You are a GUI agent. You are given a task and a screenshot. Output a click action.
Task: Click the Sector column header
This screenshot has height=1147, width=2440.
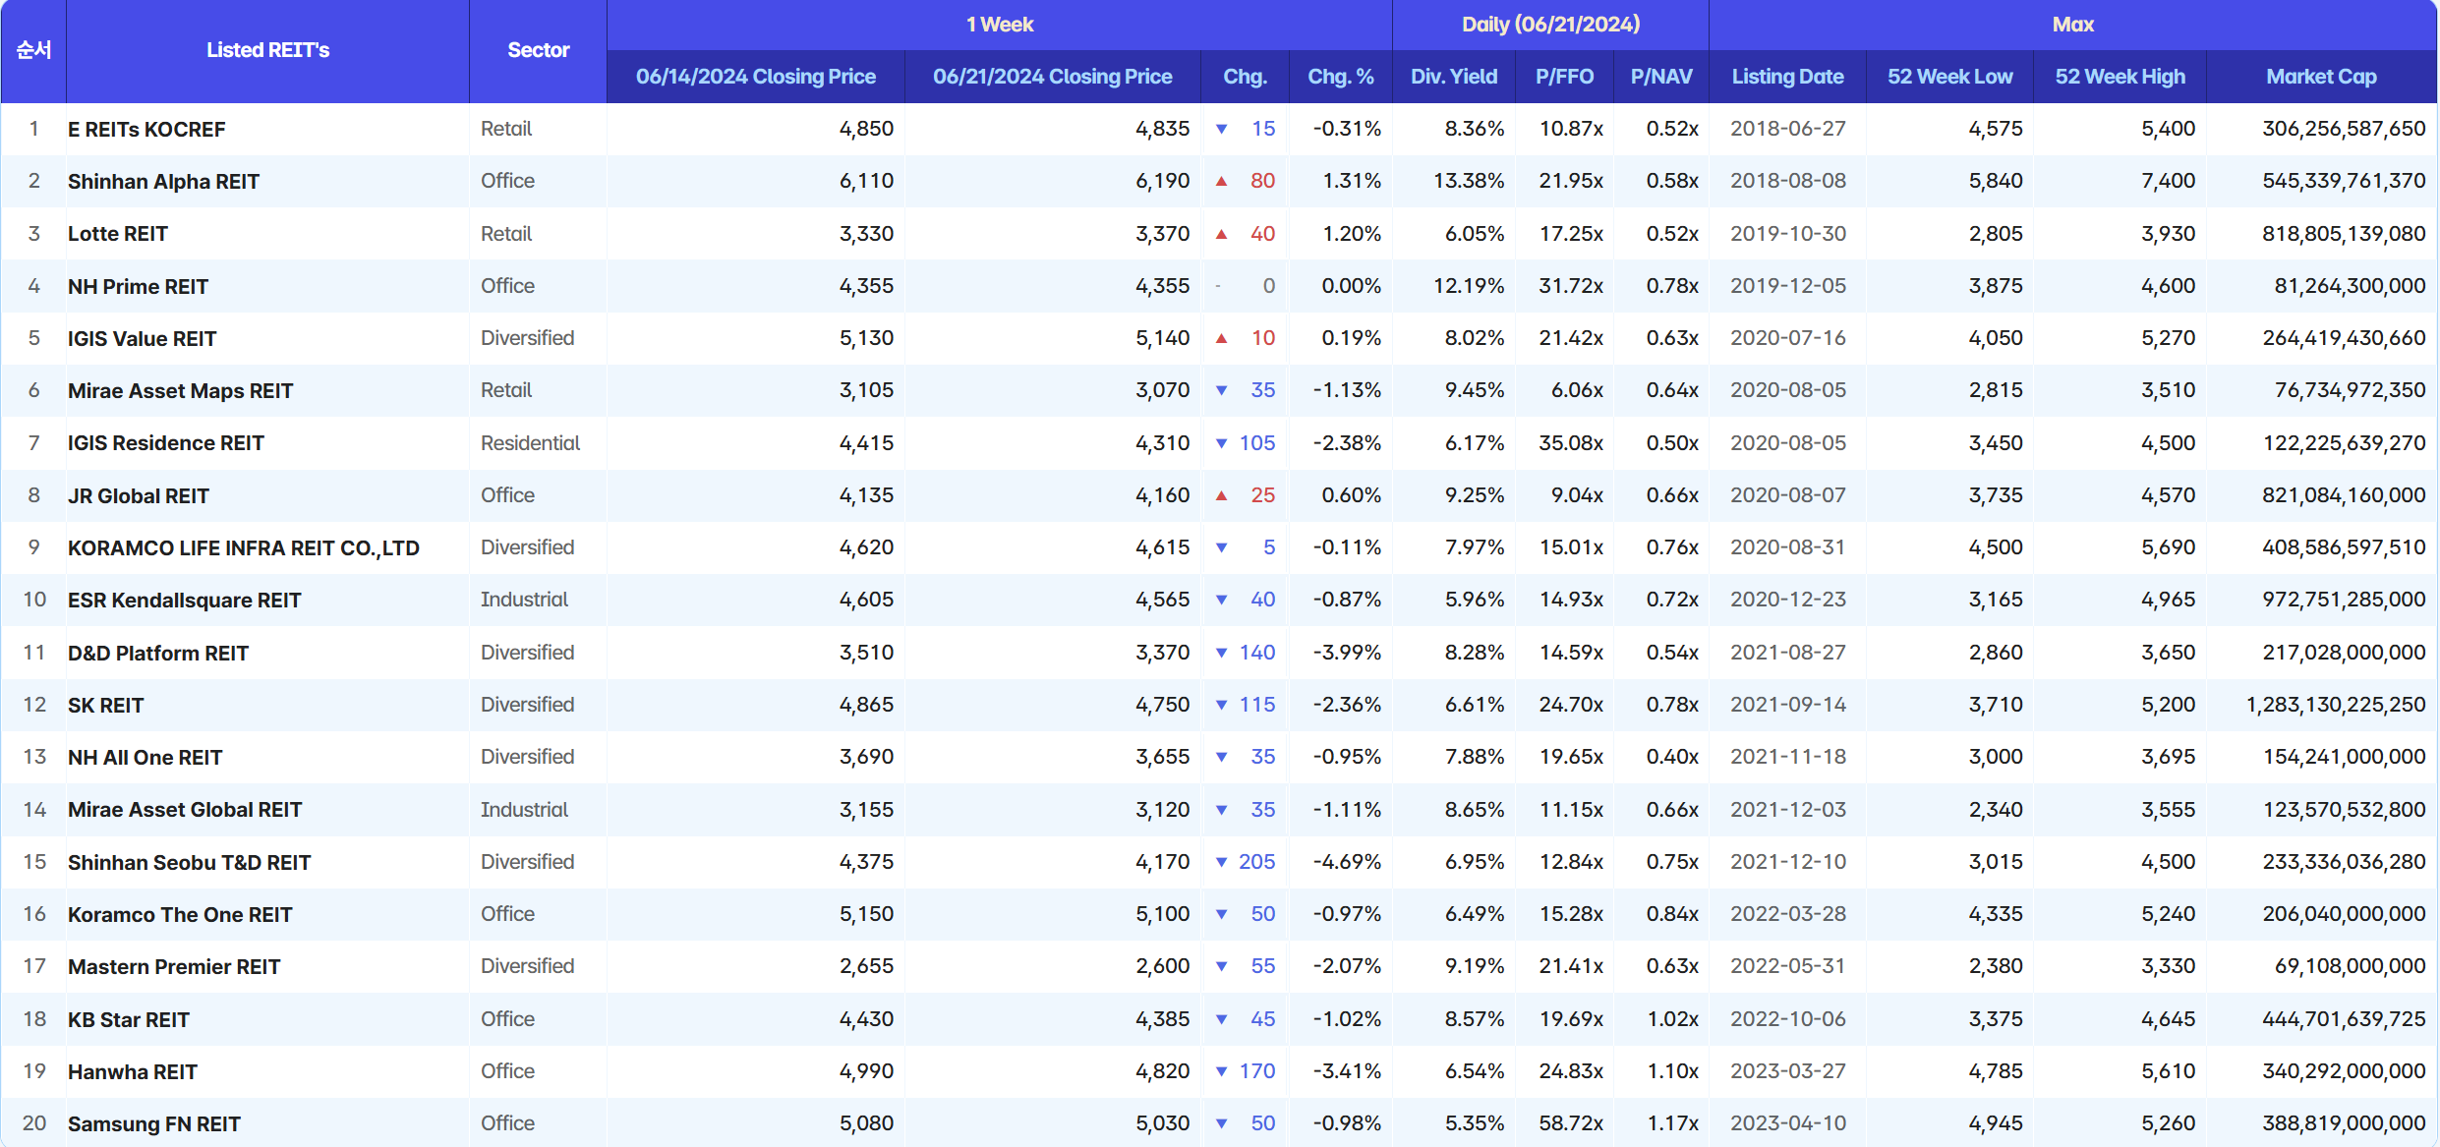pyautogui.click(x=538, y=50)
